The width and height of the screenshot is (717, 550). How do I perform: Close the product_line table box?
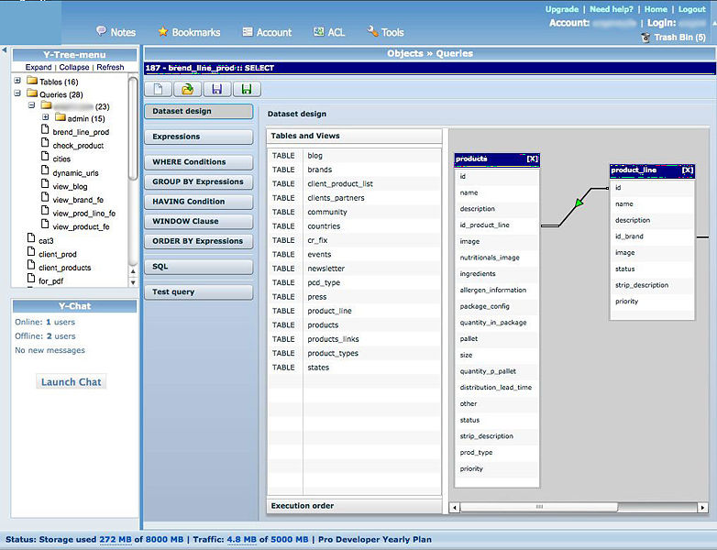[x=688, y=170]
